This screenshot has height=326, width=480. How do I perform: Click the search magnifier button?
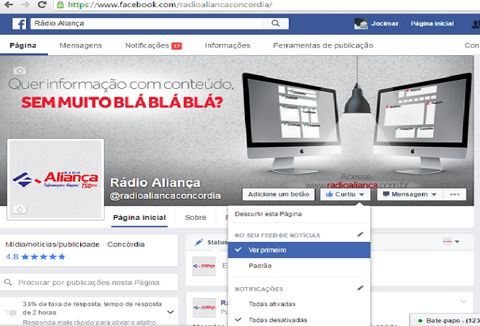click(x=276, y=23)
